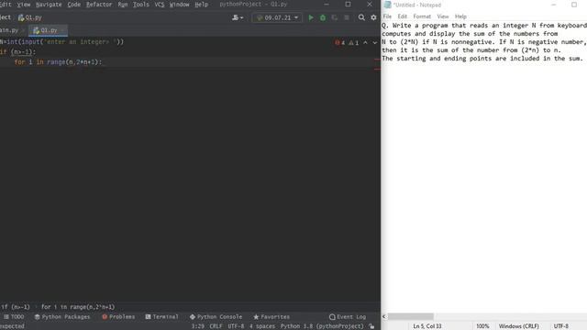The height and width of the screenshot is (330, 587).
Task: Open the Python Packages tool window
Action: point(62,316)
